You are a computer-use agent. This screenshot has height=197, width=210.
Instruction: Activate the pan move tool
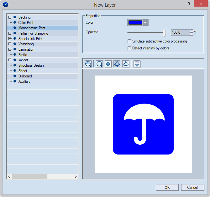[108, 64]
